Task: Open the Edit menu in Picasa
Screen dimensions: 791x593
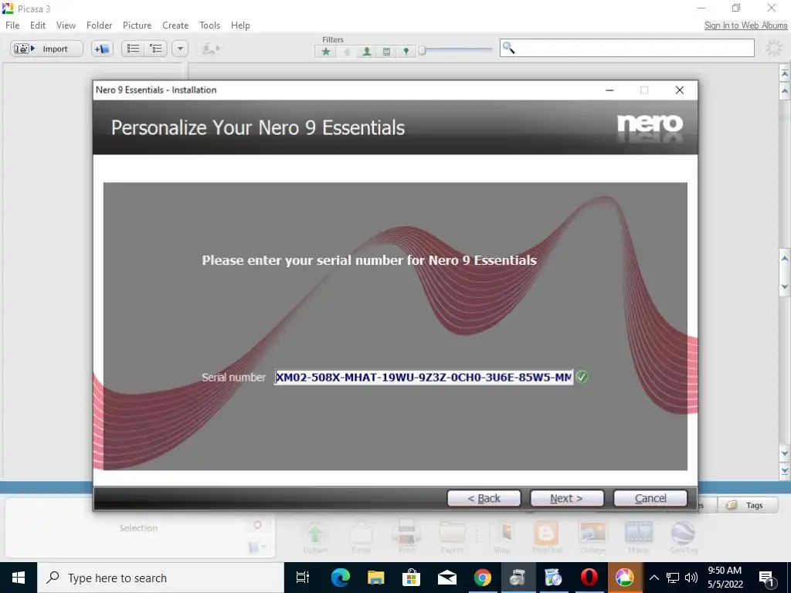Action: coord(38,25)
